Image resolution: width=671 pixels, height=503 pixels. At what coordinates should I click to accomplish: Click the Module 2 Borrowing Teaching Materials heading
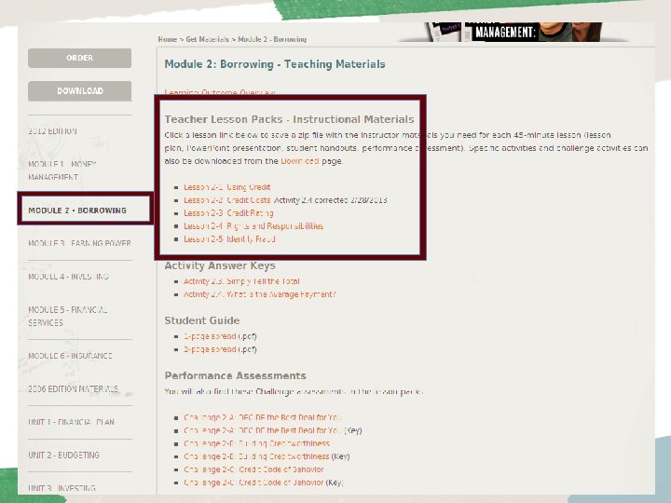[275, 64]
